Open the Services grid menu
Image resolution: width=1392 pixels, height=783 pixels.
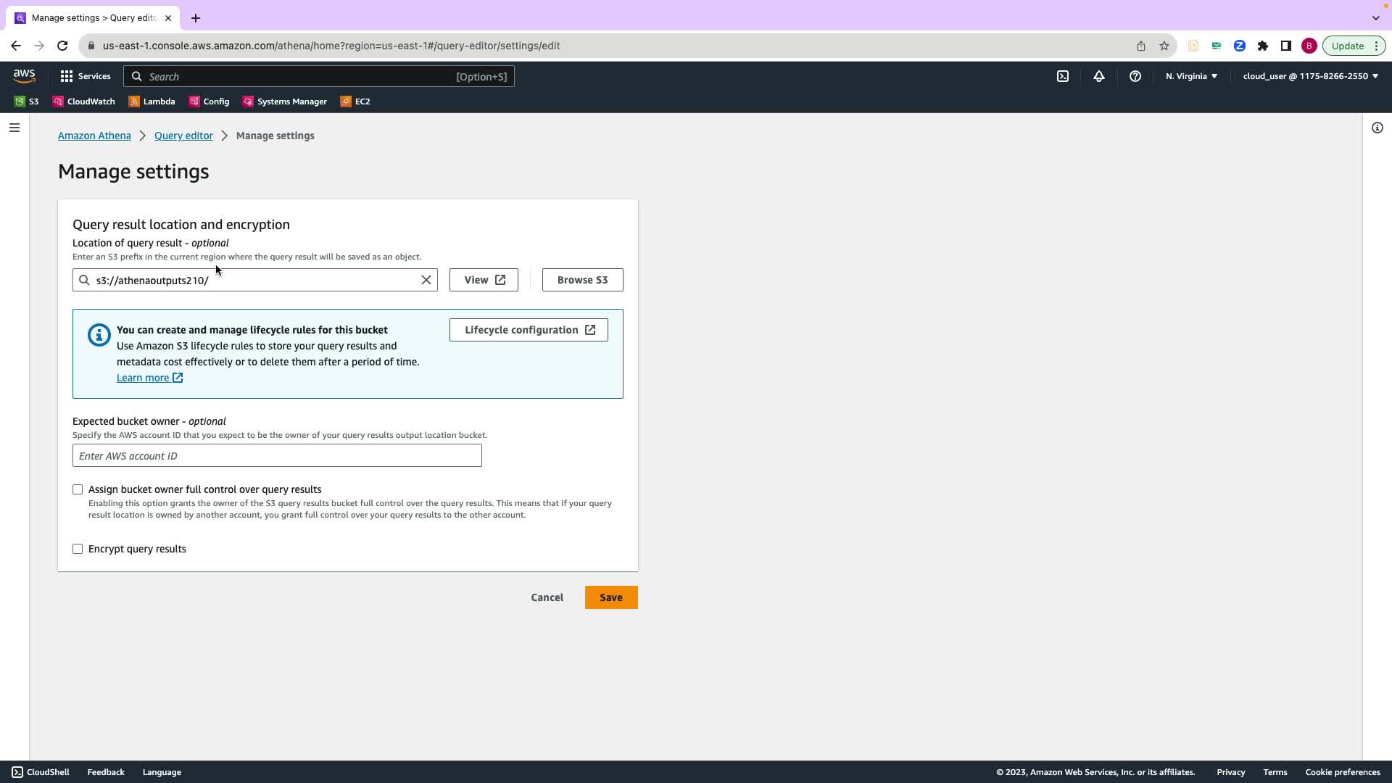pyautogui.click(x=85, y=76)
